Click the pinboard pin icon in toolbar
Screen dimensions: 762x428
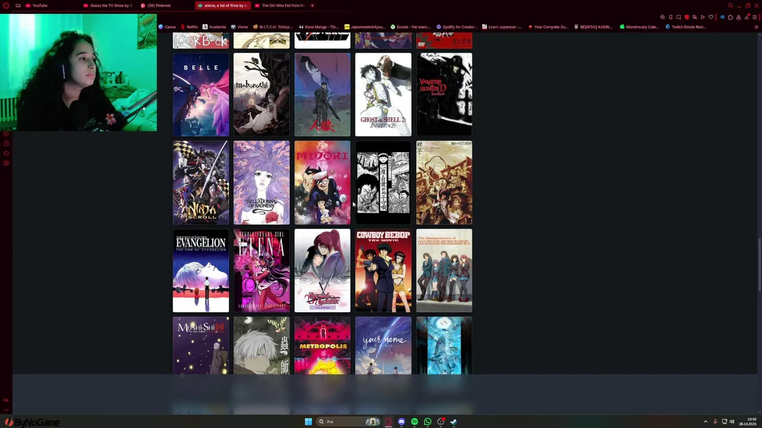[670, 17]
